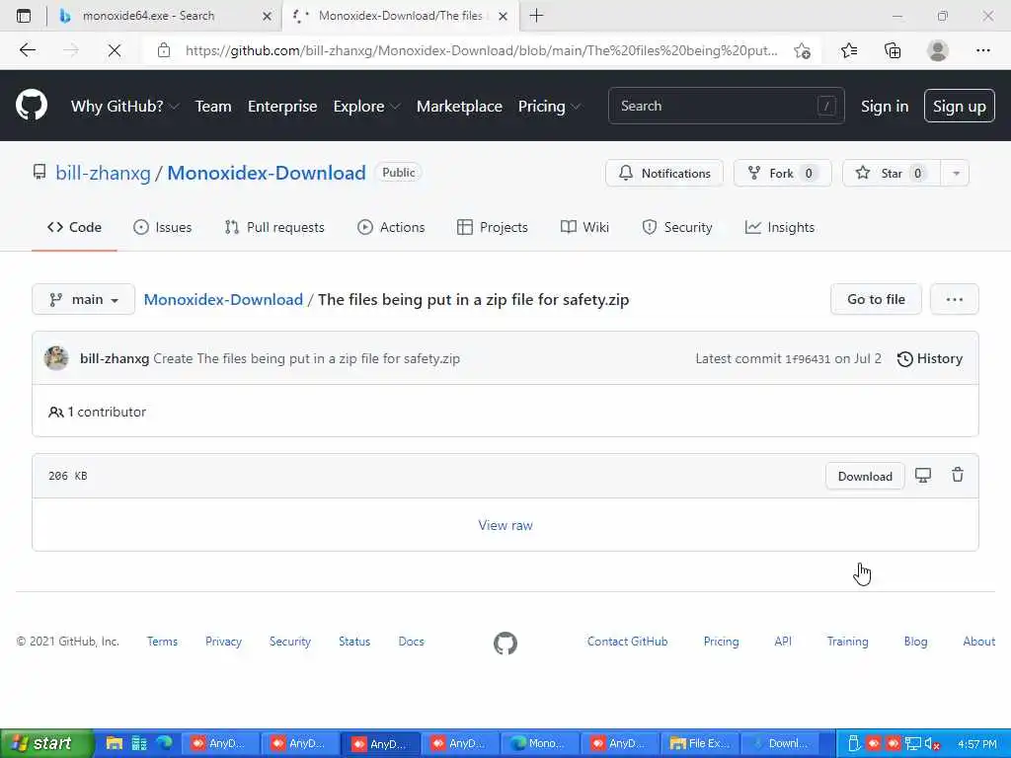Click the browser profile avatar
This screenshot has width=1011, height=758.
point(938,50)
